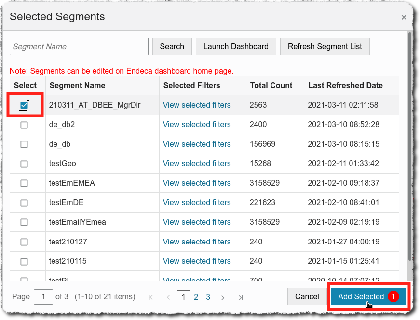
Task: Select the de_db2 segment checkbox
Action: coord(24,125)
